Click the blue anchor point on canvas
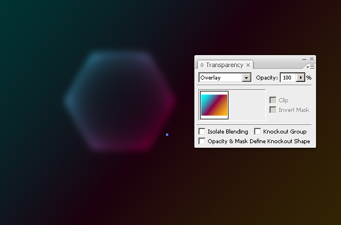 (x=167, y=135)
